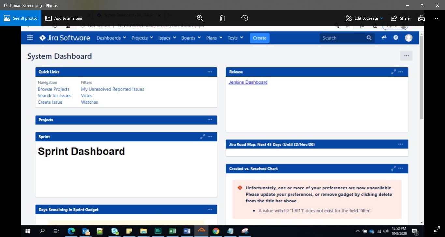Delete the photo using trash icon
The width and height of the screenshot is (445, 237).
point(222,18)
